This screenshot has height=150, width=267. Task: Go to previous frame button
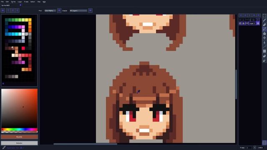point(245,15)
